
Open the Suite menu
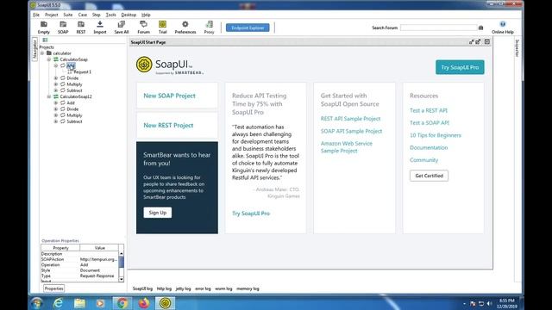click(x=68, y=15)
